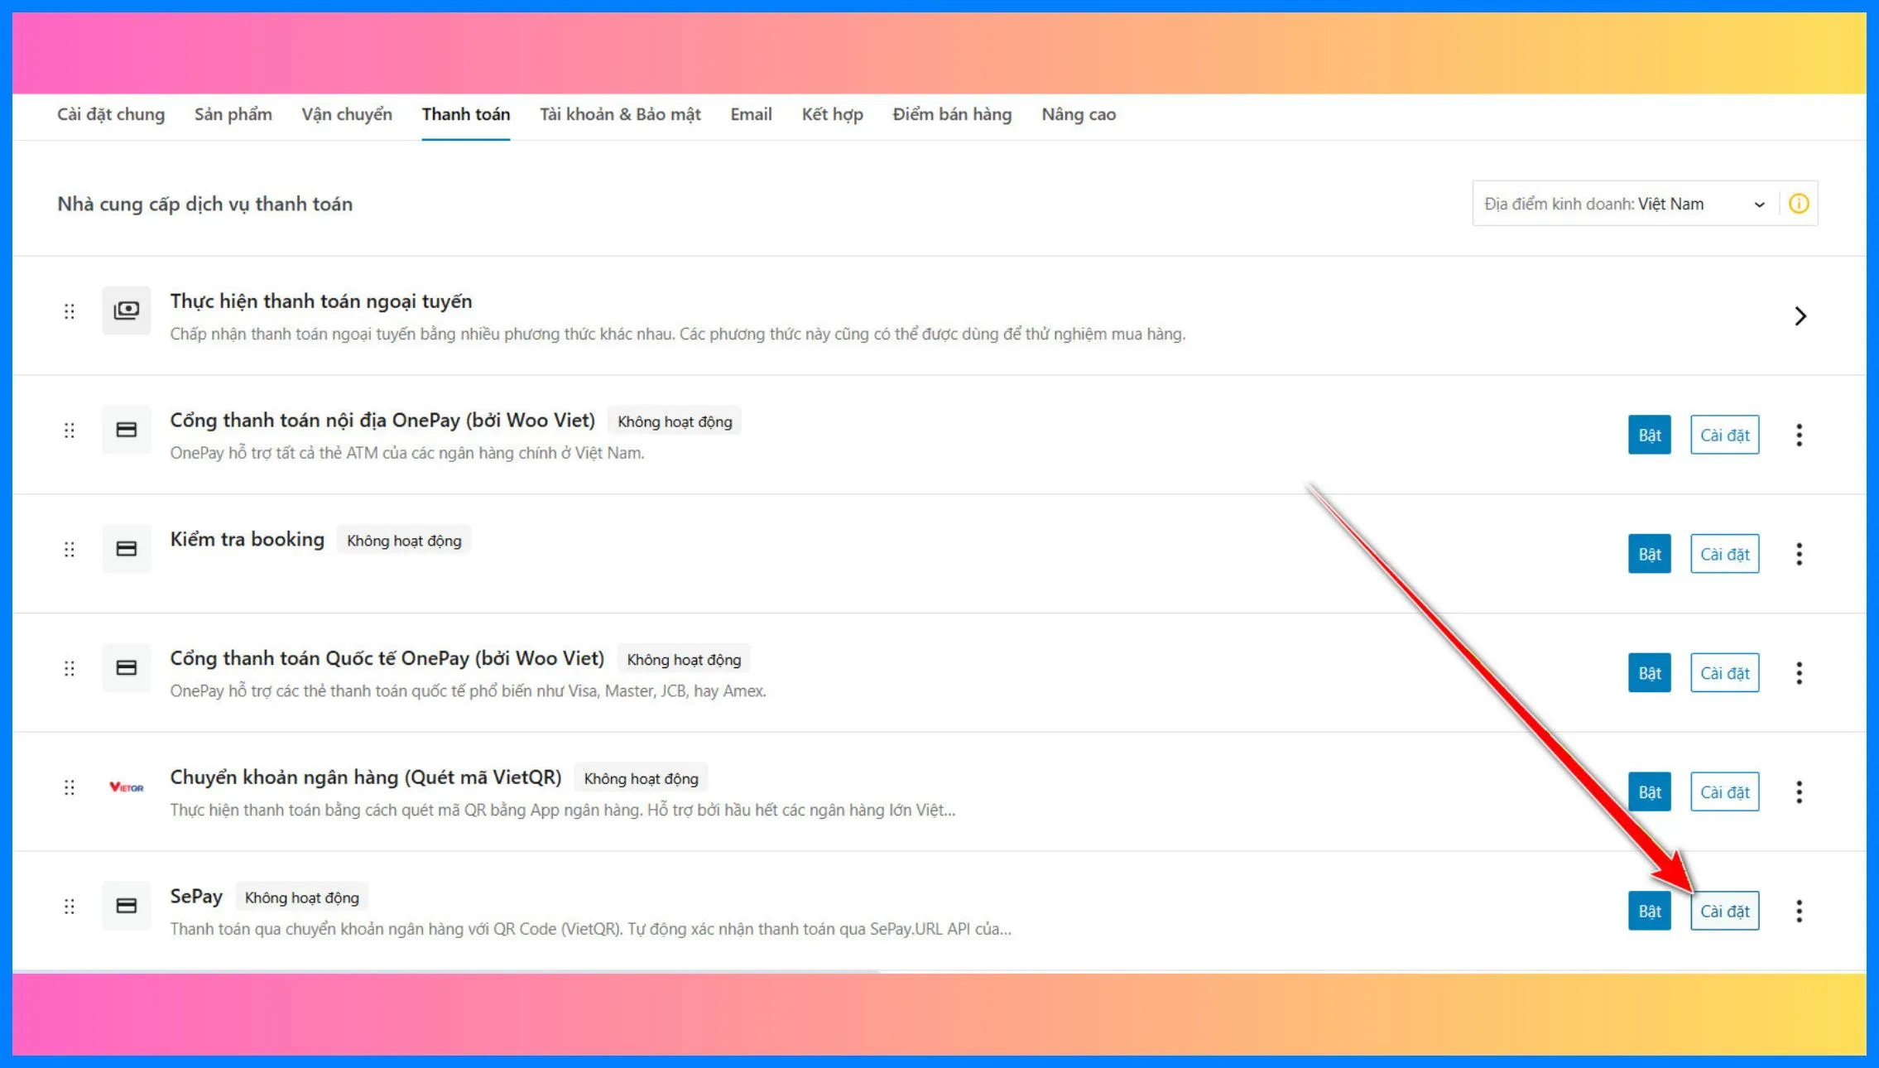Click the Thực hiện thanh toán ngoại tuyến title

coord(321,301)
